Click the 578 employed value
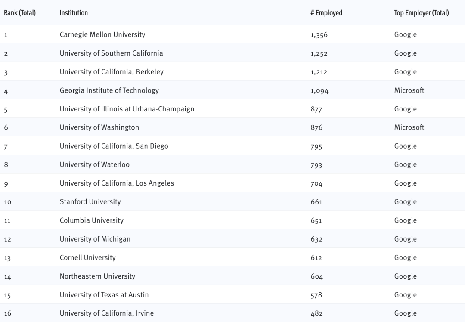Image resolution: width=465 pixels, height=322 pixels. coord(316,295)
